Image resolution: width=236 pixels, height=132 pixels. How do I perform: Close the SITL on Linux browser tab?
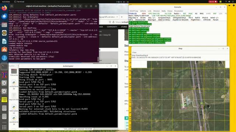(x=117, y=17)
